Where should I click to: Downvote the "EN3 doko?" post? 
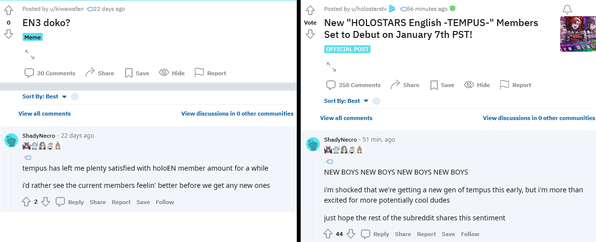(8, 34)
